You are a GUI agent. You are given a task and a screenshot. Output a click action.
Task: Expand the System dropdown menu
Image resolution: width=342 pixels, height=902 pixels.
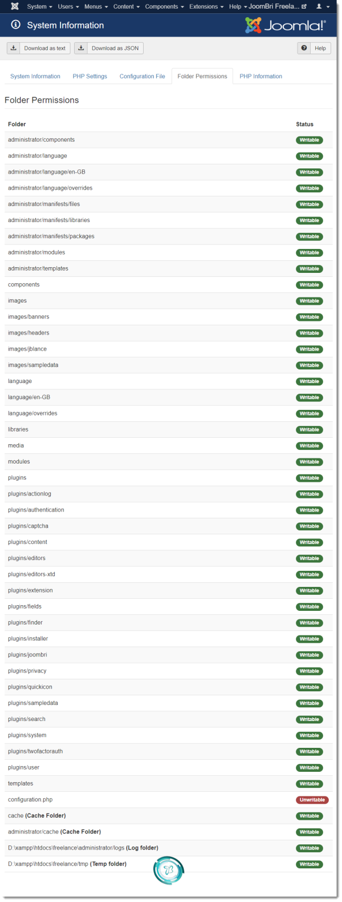click(x=40, y=7)
